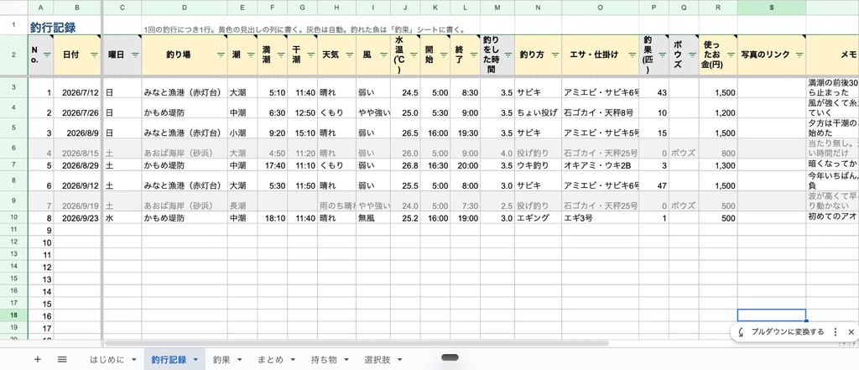Viewport: 859px width, 370px height.
Task: Open the all sheets list icon
Action: point(62,360)
